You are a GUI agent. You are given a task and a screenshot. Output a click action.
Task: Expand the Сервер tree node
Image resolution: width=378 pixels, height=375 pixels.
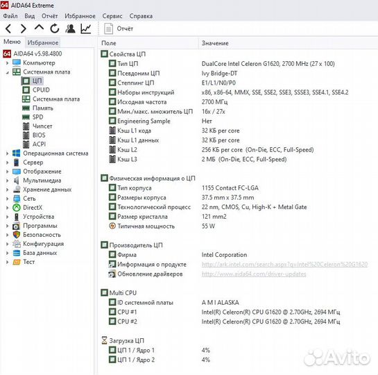[x=7, y=162]
